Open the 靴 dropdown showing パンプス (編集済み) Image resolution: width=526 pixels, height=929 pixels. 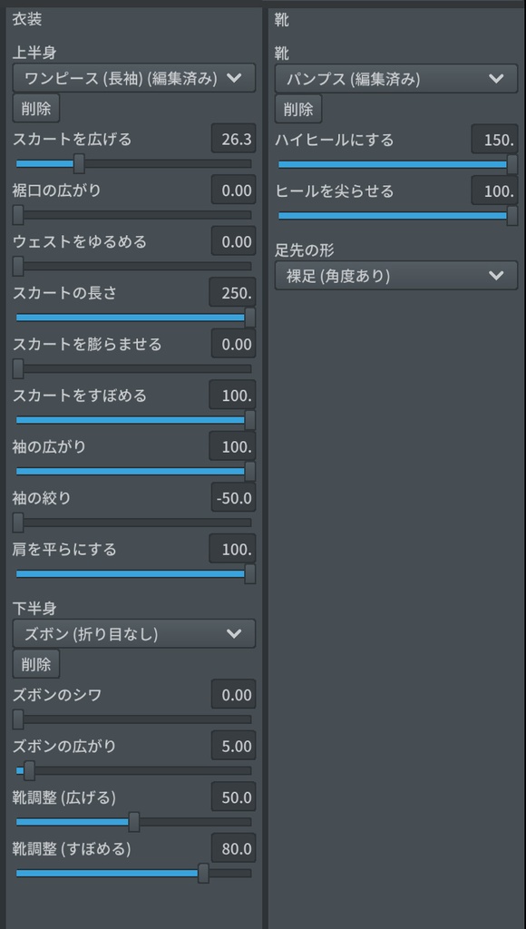[x=395, y=78]
